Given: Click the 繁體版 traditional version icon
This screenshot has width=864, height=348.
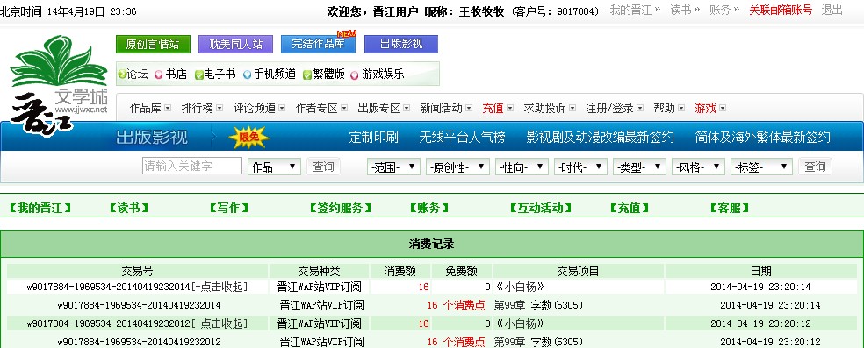Looking at the screenshot, I should [x=307, y=75].
